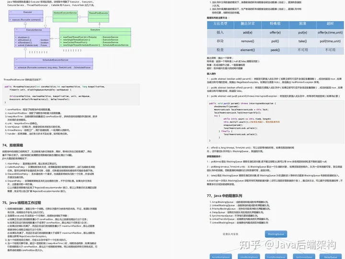The image size is (345, 259).
Task: Click heading '74、拒绝策略'
Action: coord(12,145)
